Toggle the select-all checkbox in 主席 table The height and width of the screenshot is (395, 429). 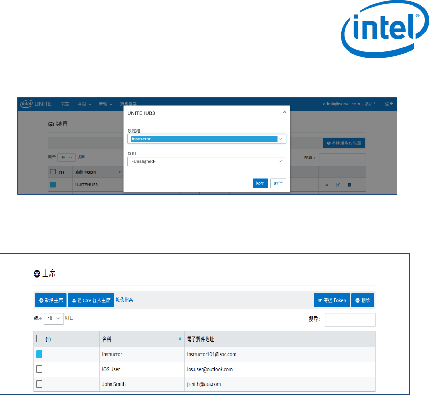coord(40,339)
